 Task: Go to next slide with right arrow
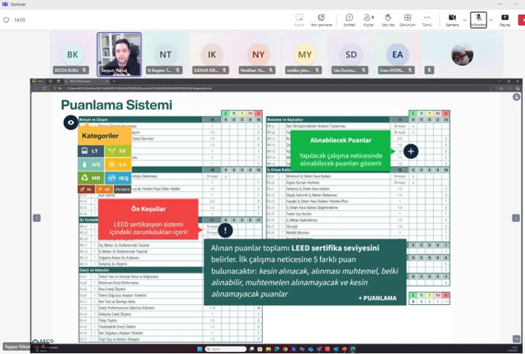(x=515, y=218)
